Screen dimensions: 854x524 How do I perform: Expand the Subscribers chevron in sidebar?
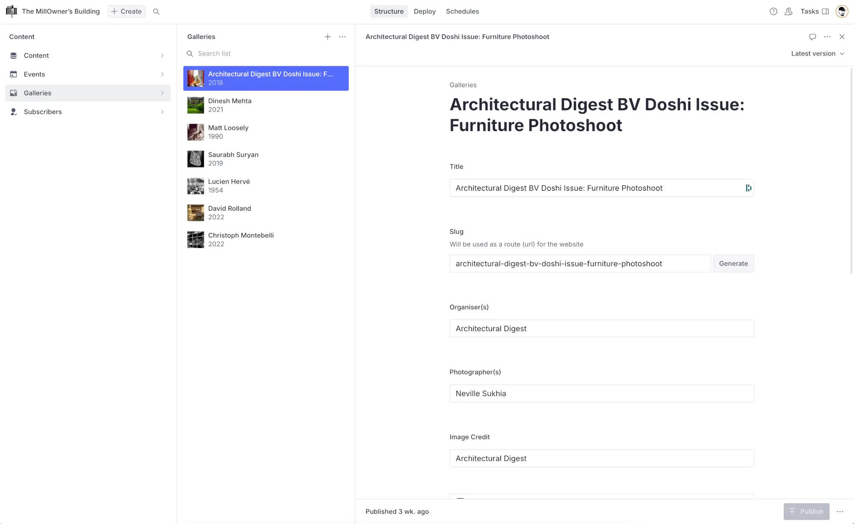(x=162, y=112)
